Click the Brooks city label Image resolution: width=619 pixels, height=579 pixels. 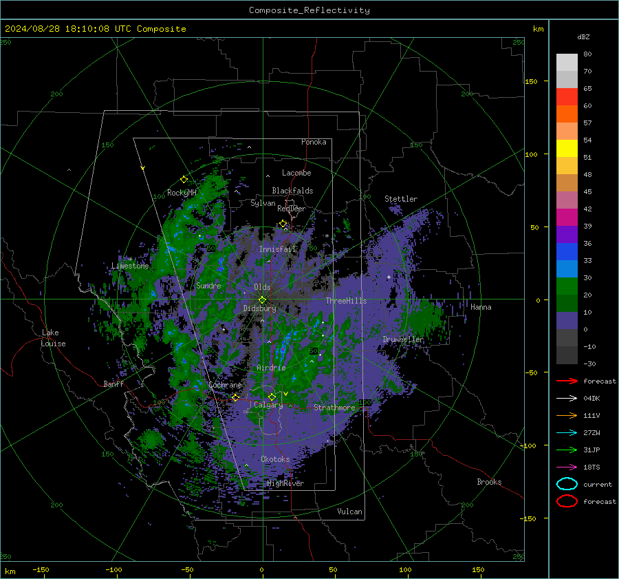point(489,482)
